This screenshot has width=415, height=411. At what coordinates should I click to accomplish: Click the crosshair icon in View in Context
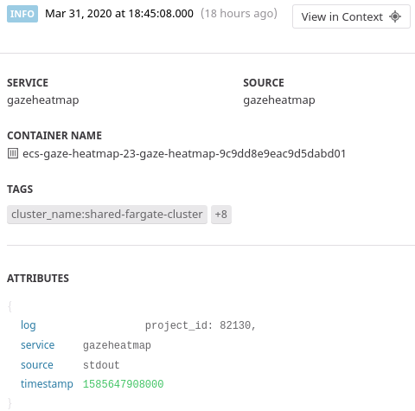click(x=395, y=16)
